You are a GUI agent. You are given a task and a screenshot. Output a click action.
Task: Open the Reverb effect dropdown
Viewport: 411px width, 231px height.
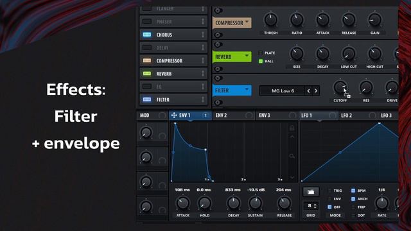pyautogui.click(x=232, y=56)
